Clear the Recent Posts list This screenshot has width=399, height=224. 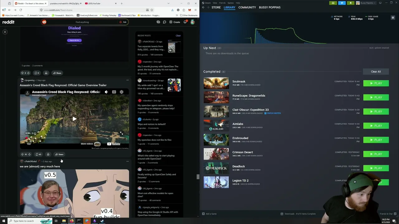(x=178, y=35)
